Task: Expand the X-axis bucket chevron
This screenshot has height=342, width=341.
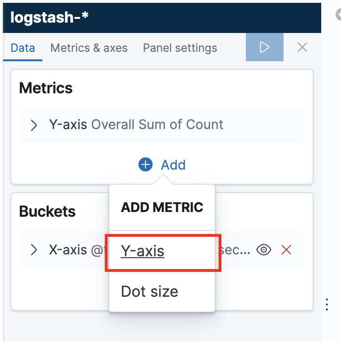Action: (34, 250)
